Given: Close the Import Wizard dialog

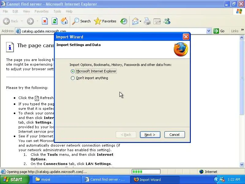Looking at the screenshot, I should click(186, 37).
